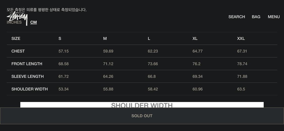Click the 78.74 front length value
The width and height of the screenshot is (284, 131).
(x=242, y=64)
